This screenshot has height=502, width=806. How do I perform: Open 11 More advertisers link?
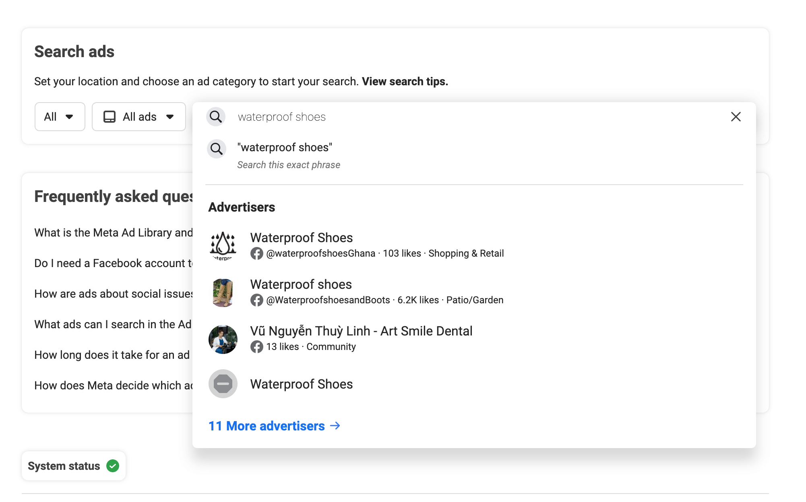point(275,426)
